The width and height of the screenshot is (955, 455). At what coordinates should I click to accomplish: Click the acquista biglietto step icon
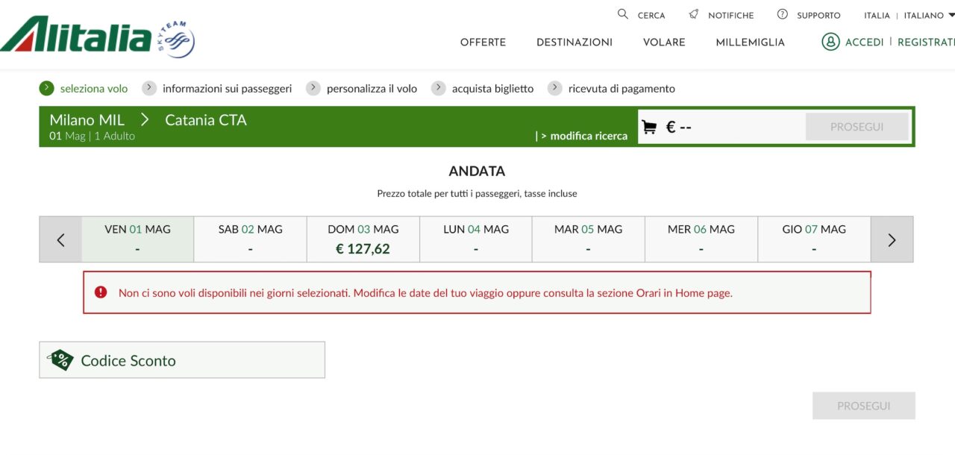(x=439, y=88)
